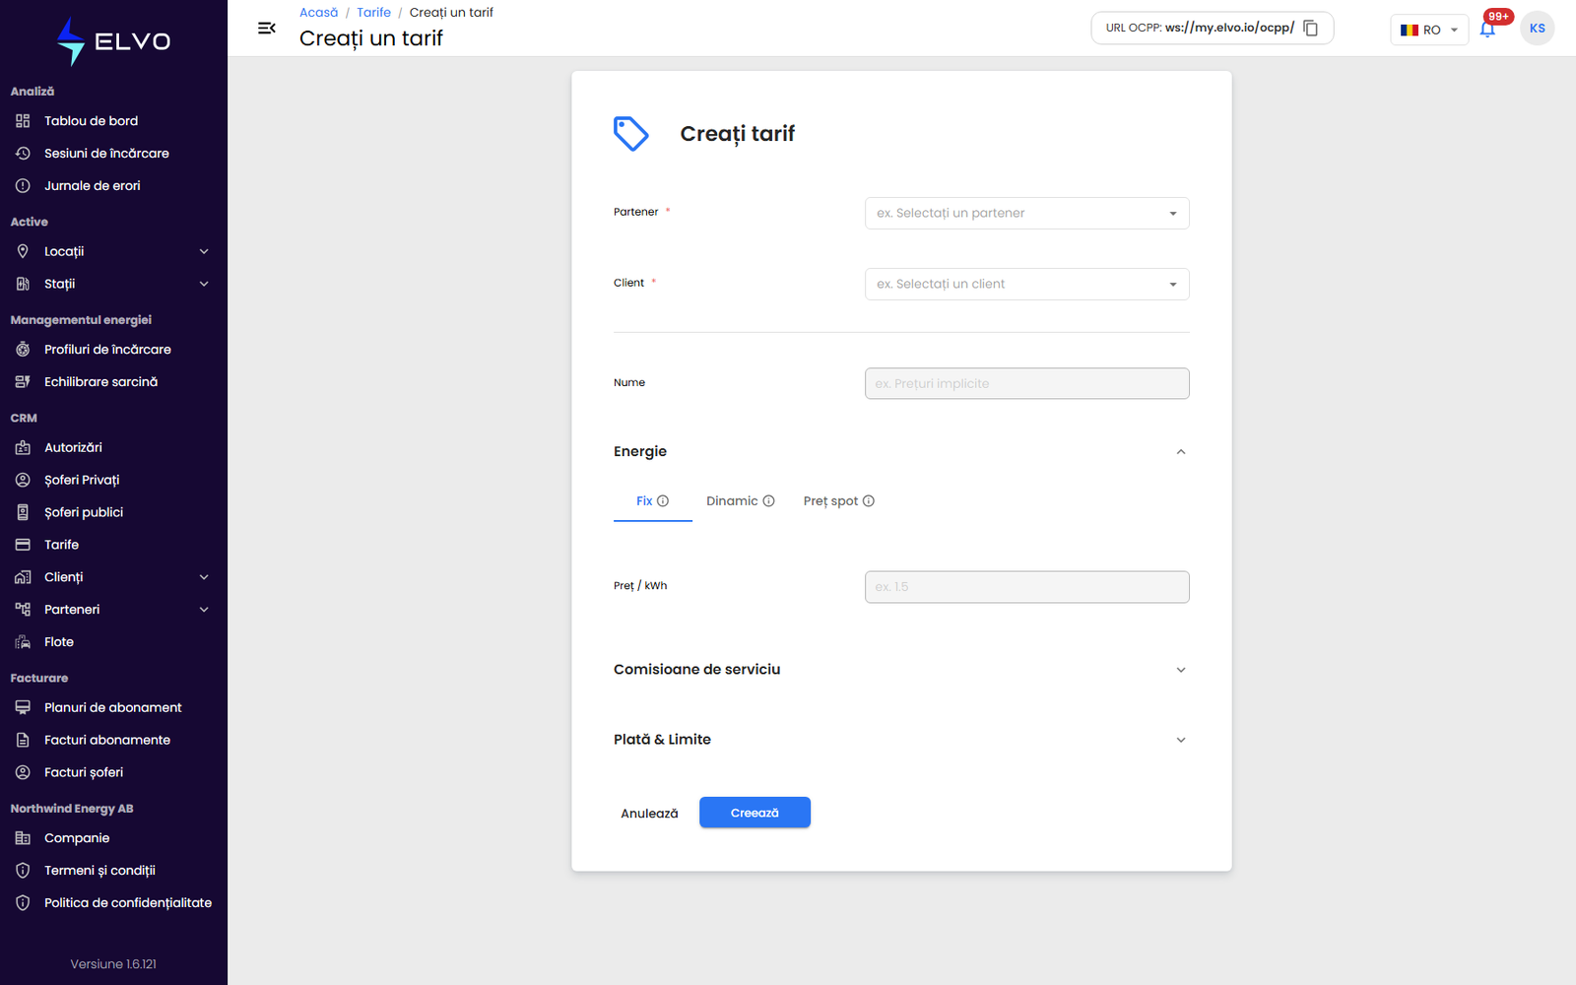
Task: Switch to the Dinamic tab
Action: [x=740, y=501]
